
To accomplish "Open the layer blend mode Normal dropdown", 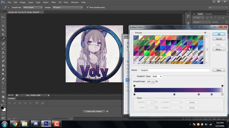I will (x=202, y=22).
